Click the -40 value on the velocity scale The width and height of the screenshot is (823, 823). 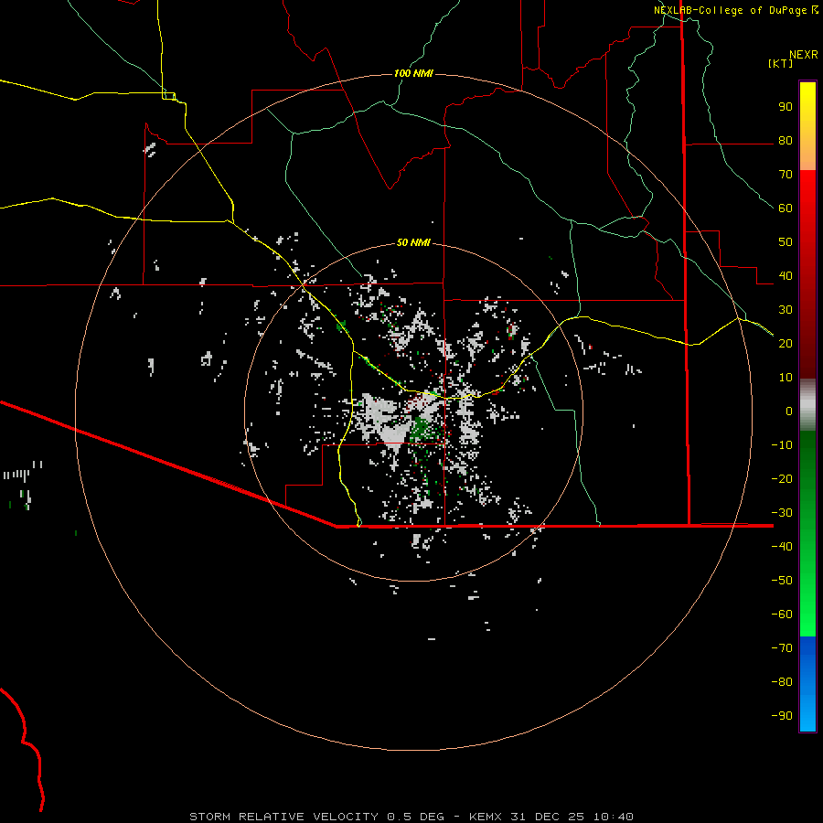782,547
